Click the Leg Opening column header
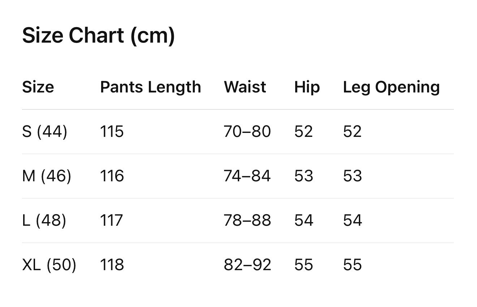The image size is (477, 307). (x=391, y=87)
